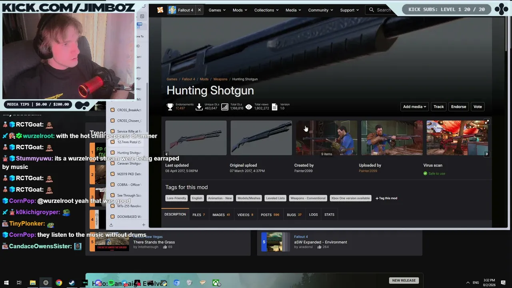The width and height of the screenshot is (512, 288).
Task: Switch to the Bugs tab
Action: [x=294, y=215]
